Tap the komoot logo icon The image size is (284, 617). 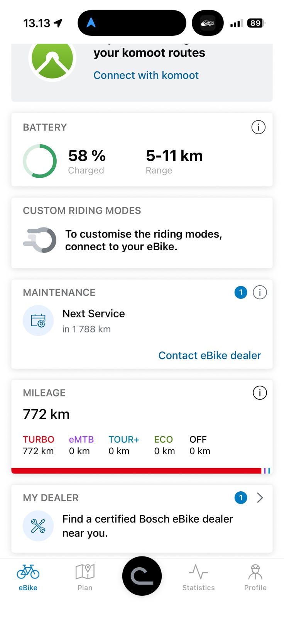(52, 59)
